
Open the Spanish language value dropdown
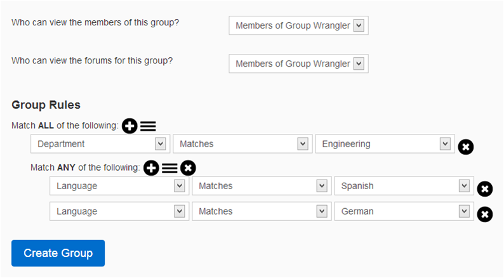(404, 186)
